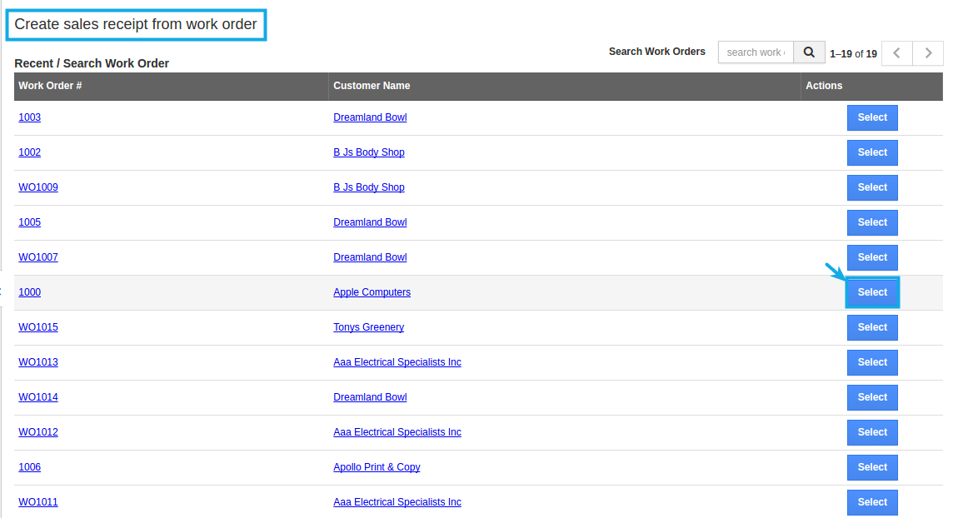View work order 1000 details
The width and height of the screenshot is (953, 518).
[x=29, y=291]
